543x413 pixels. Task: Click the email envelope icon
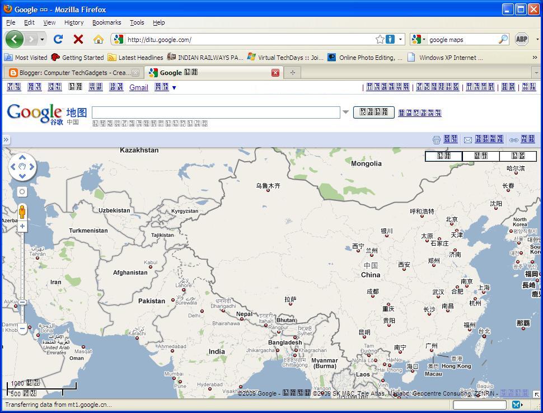tap(468, 140)
